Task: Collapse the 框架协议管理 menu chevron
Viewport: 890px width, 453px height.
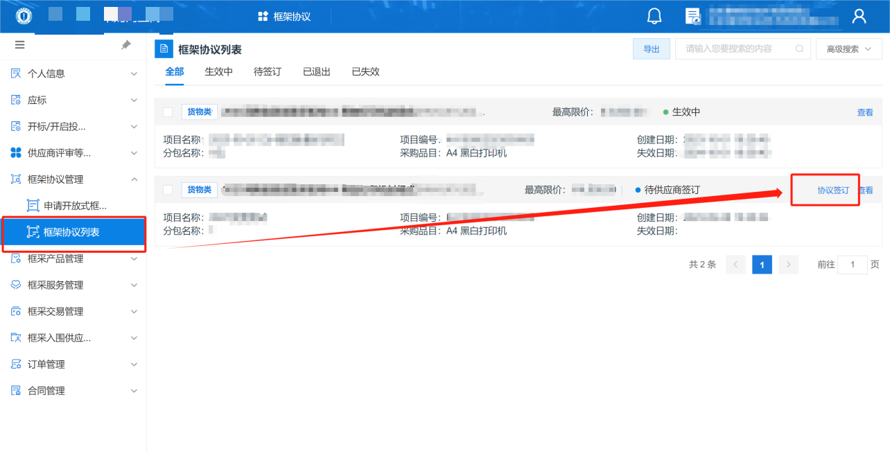Action: [134, 179]
